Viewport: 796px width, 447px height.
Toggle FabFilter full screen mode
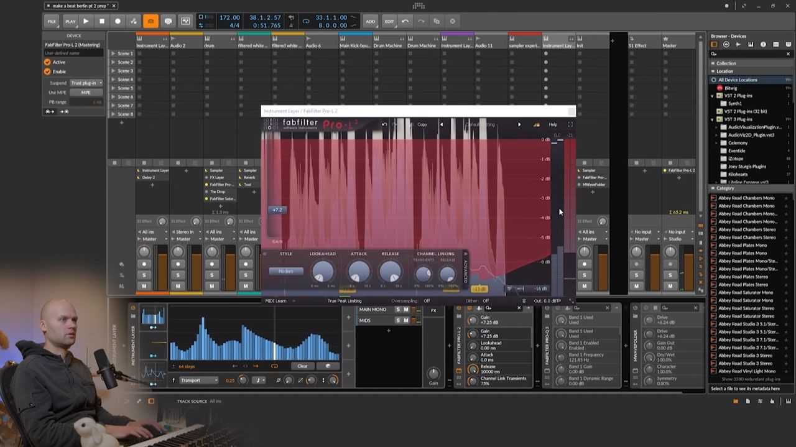pos(570,124)
